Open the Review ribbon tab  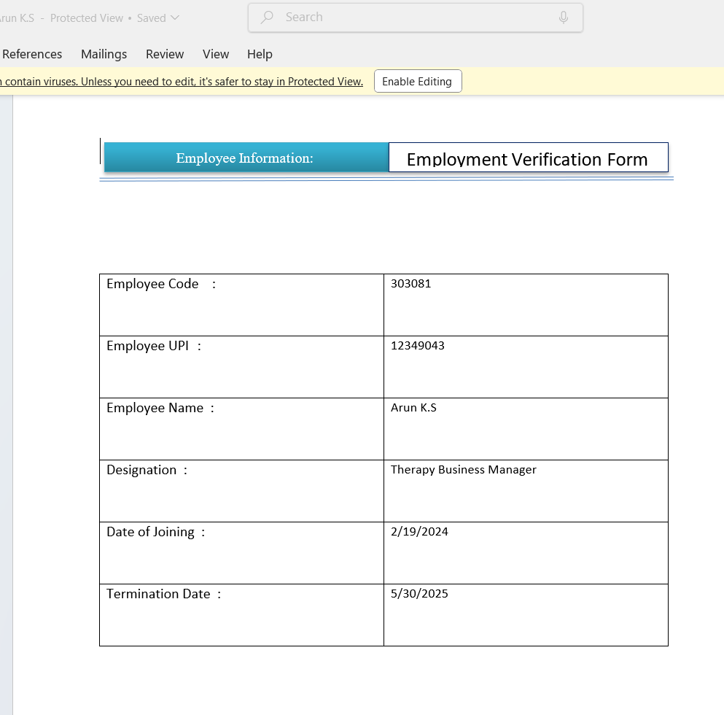click(x=165, y=54)
